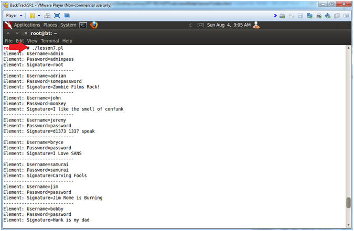This screenshot has width=354, height=231.
Task: Open the terminal Help menu
Action: (67, 41)
